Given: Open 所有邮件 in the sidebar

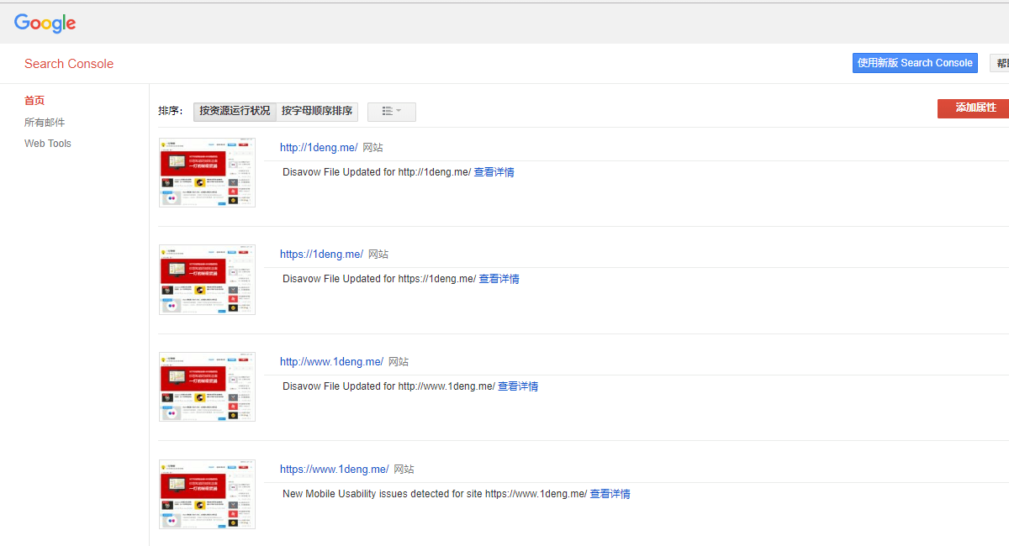Looking at the screenshot, I should pos(45,123).
